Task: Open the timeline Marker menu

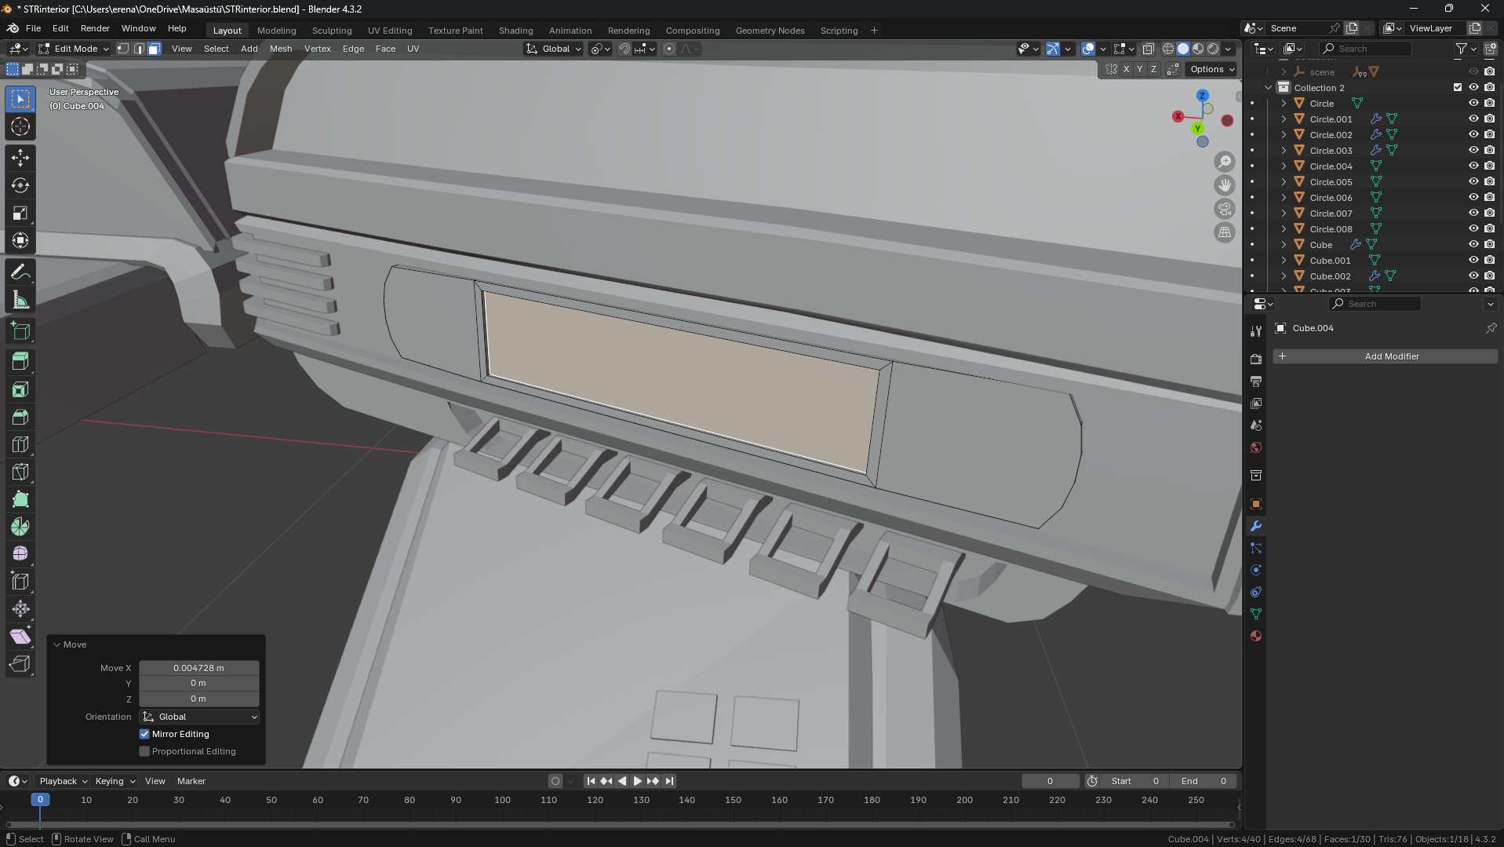Action: (x=191, y=781)
